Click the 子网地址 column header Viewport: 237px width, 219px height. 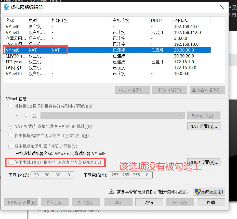coord(191,20)
